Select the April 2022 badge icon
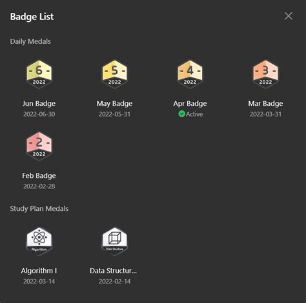The image size is (306, 303). tap(190, 74)
